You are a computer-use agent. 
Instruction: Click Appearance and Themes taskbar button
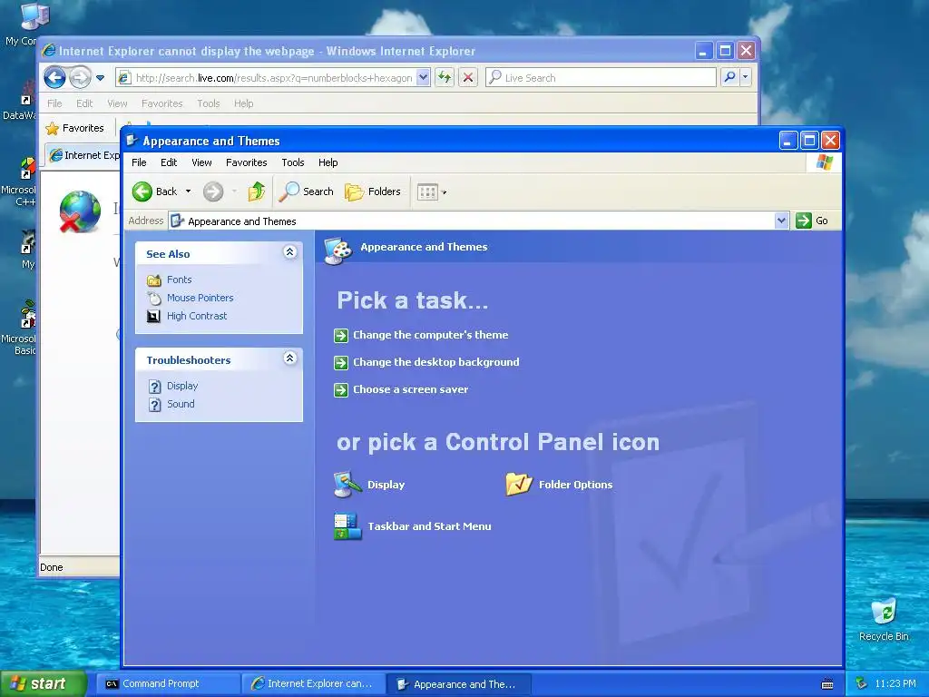pos(458,684)
